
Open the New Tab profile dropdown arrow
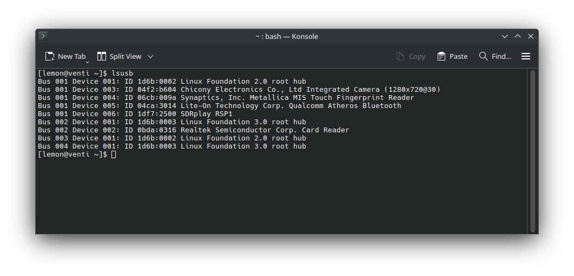click(87, 62)
